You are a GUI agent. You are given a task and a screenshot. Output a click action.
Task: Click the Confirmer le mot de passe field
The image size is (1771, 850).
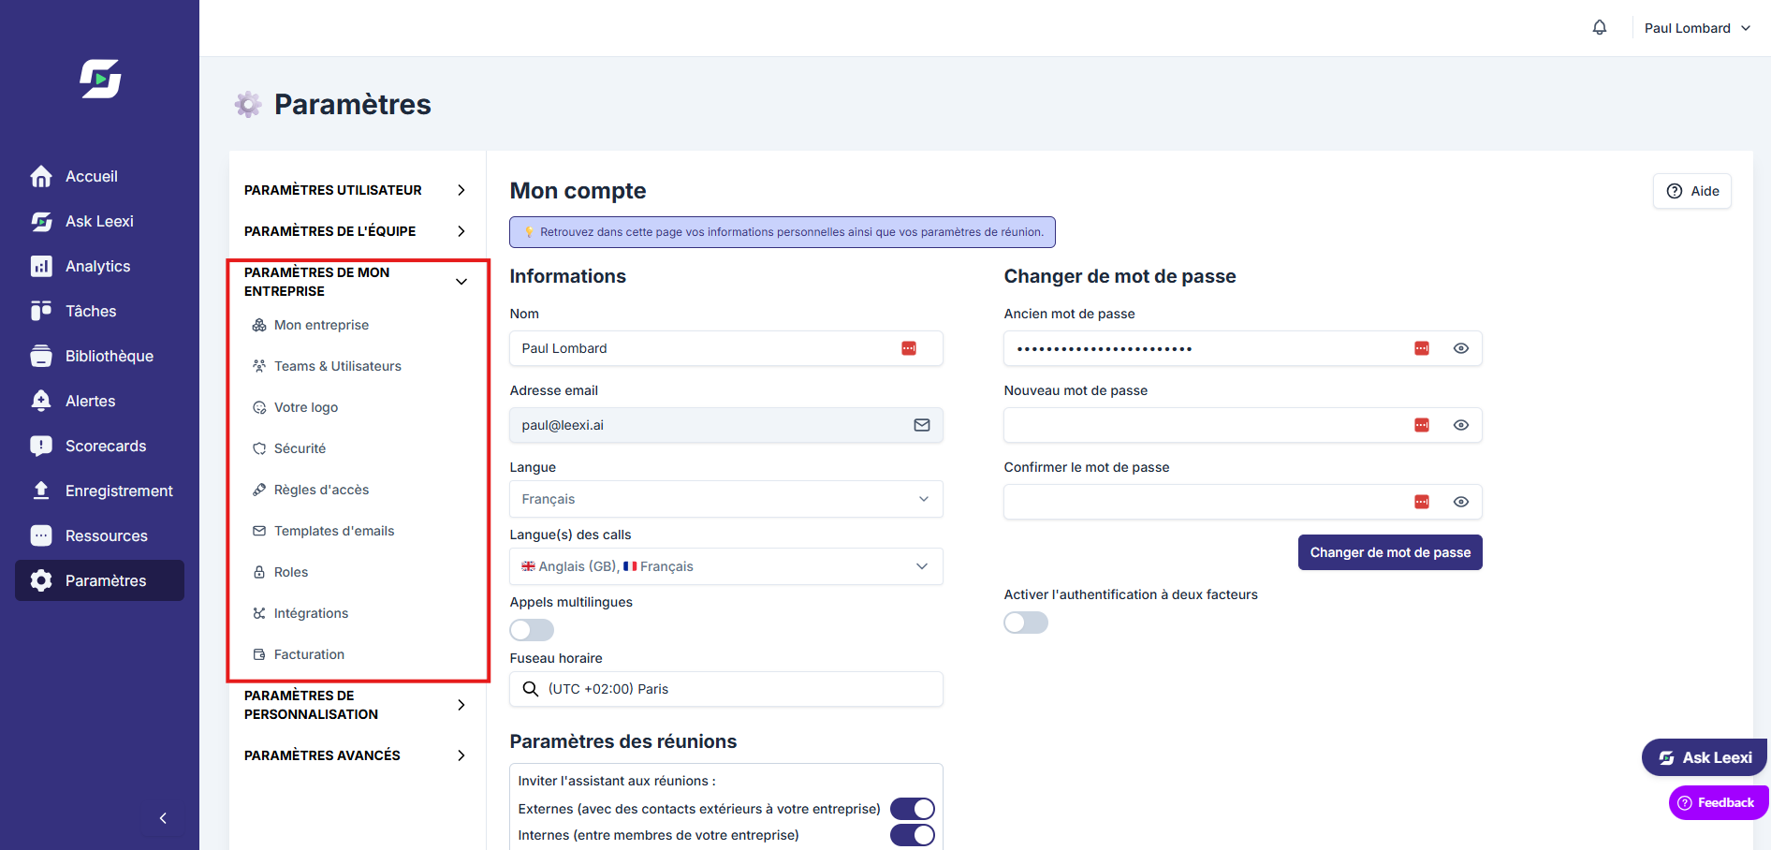tap(1243, 502)
